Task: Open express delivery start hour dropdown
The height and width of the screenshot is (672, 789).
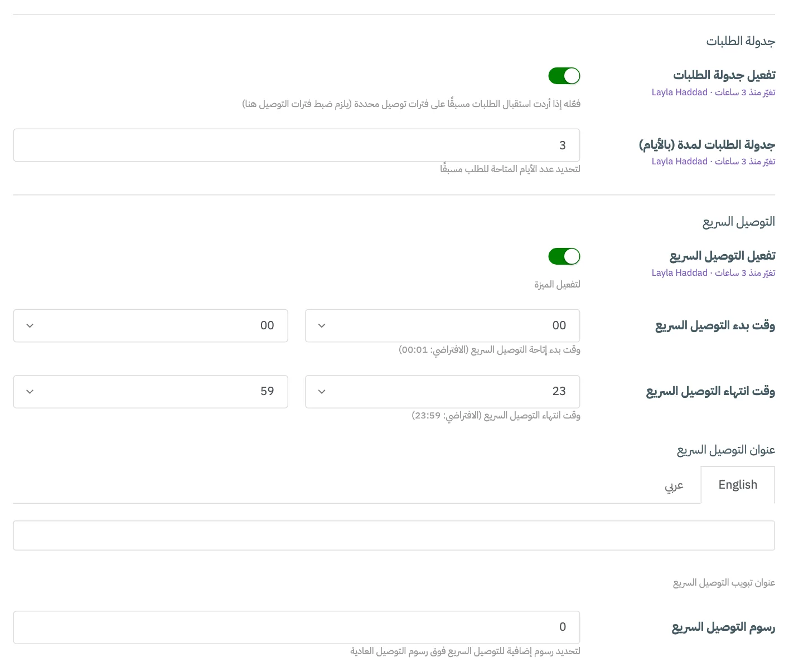Action: tap(443, 325)
